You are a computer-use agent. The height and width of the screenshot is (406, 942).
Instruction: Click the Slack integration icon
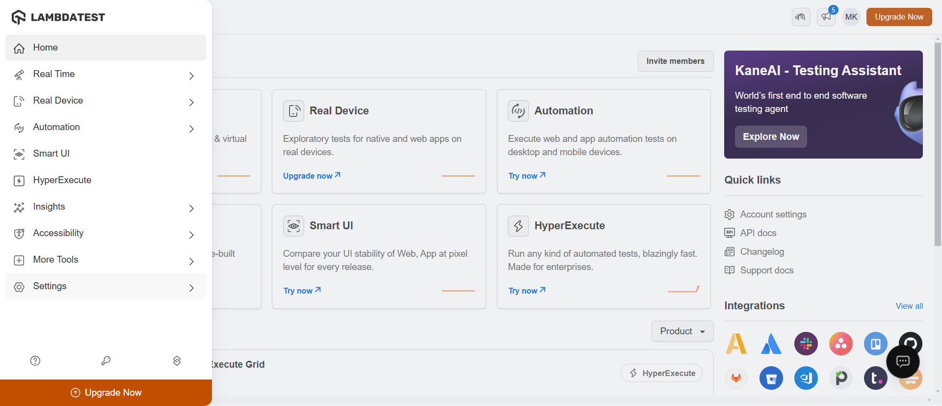(x=806, y=344)
